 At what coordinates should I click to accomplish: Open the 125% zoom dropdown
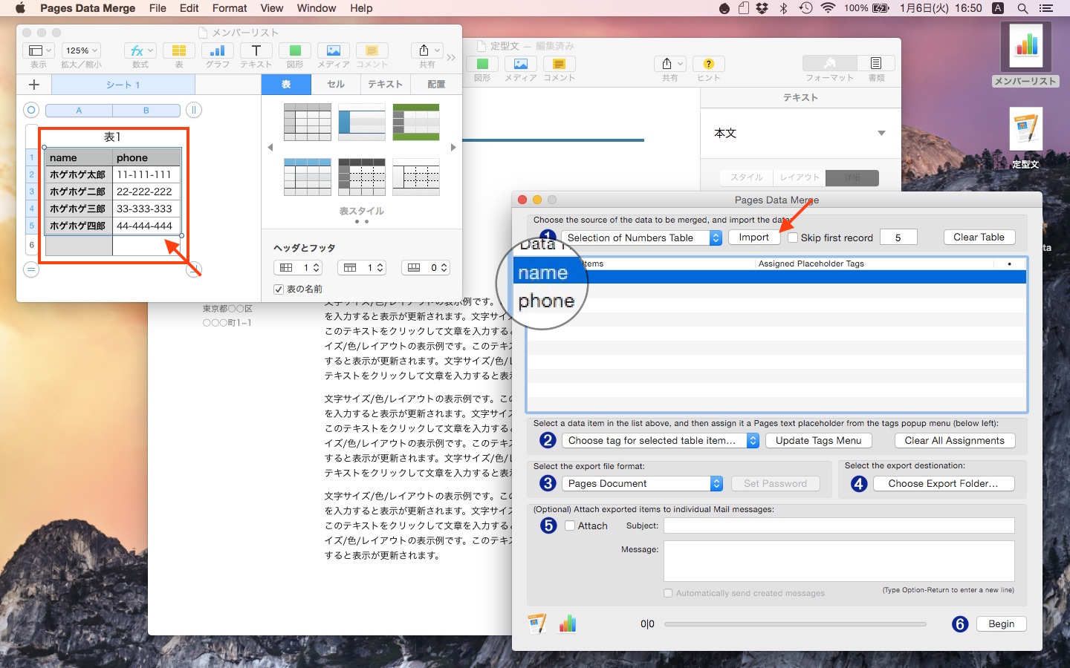82,50
